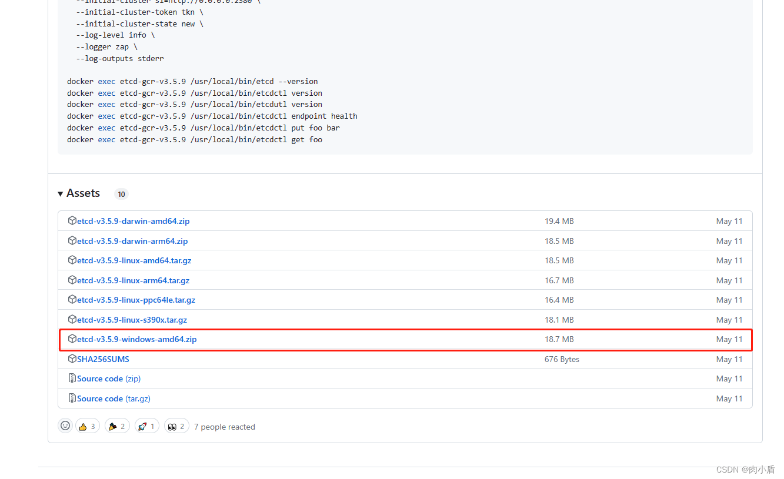
Task: Download etcd-v3.5.9-linux-ppc64le.tar.gz
Action: (x=136, y=300)
